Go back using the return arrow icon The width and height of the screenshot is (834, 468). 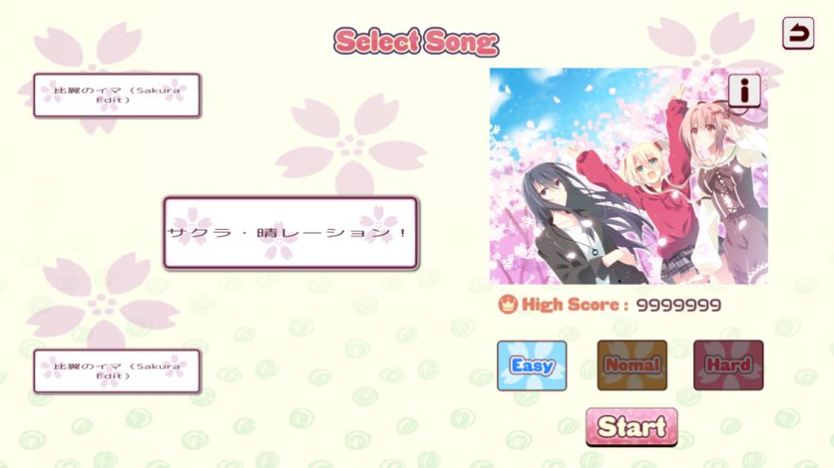(798, 33)
